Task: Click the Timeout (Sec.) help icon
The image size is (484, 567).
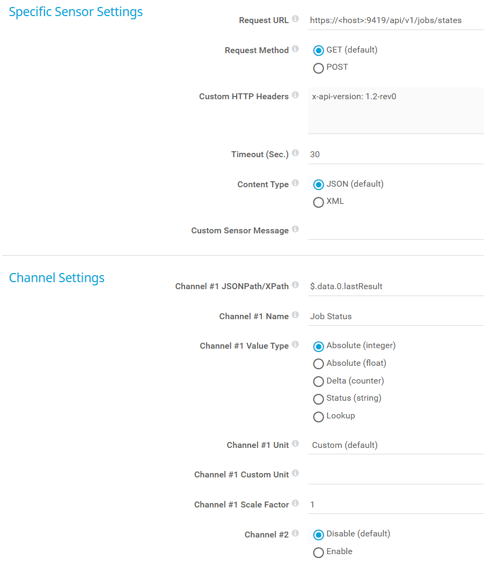Action: pyautogui.click(x=296, y=153)
